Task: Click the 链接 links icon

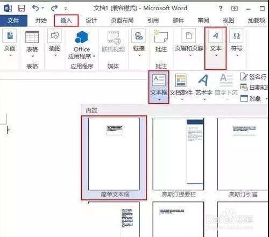Action: [138, 36]
